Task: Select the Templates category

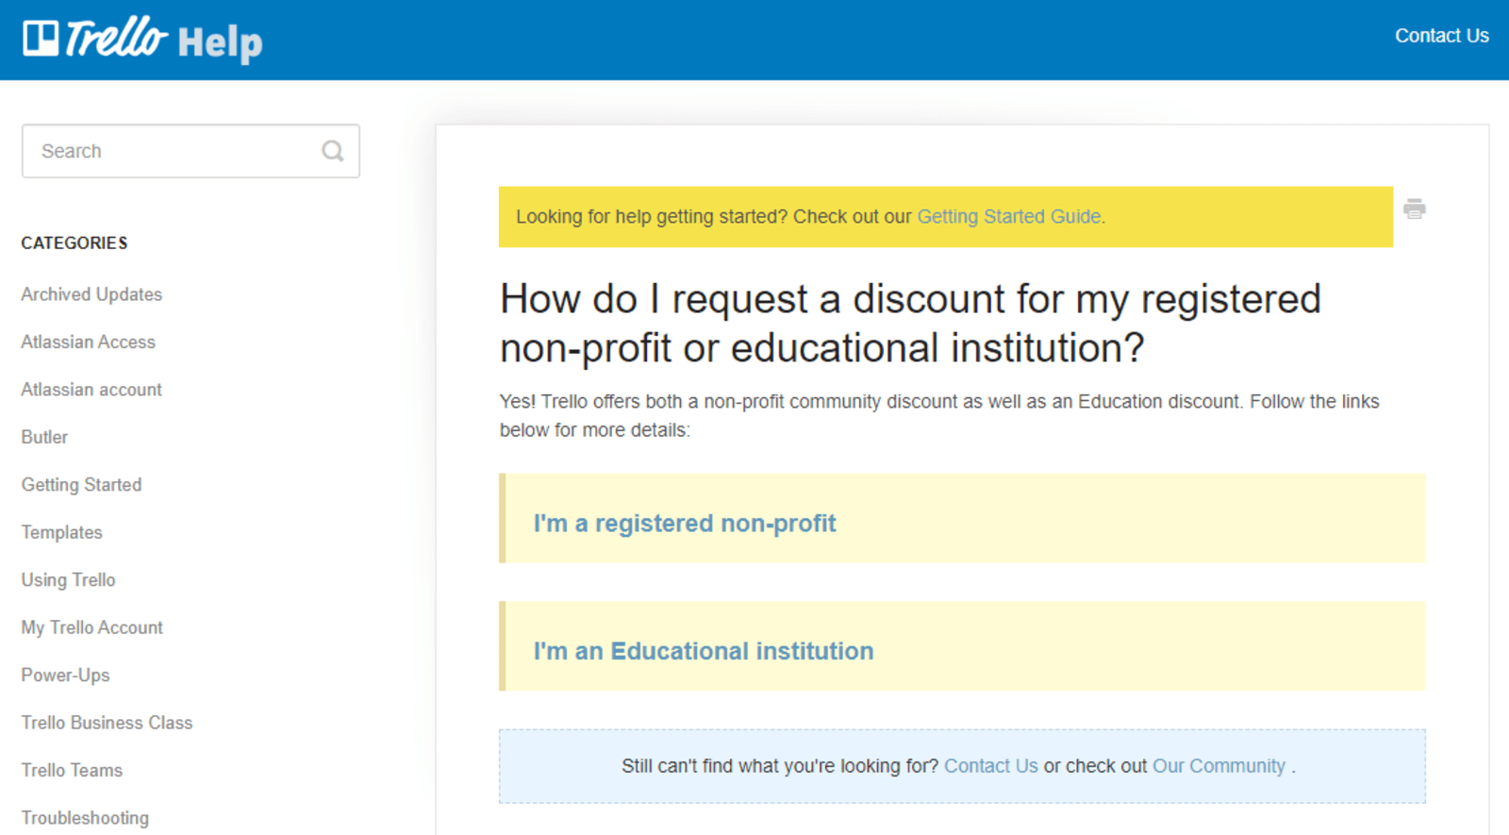Action: pos(60,532)
